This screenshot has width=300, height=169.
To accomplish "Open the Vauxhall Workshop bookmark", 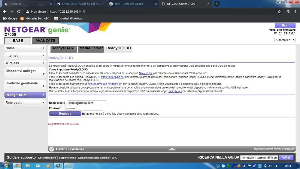I will pos(69,19).
